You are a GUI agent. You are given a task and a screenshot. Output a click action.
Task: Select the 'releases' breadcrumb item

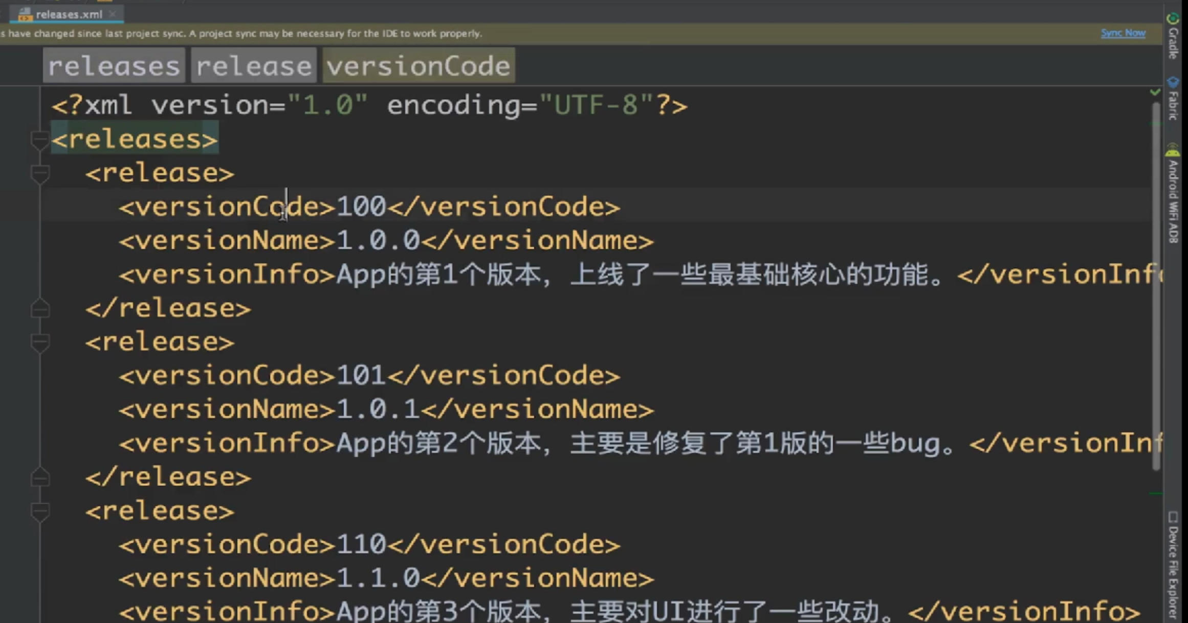coord(114,66)
